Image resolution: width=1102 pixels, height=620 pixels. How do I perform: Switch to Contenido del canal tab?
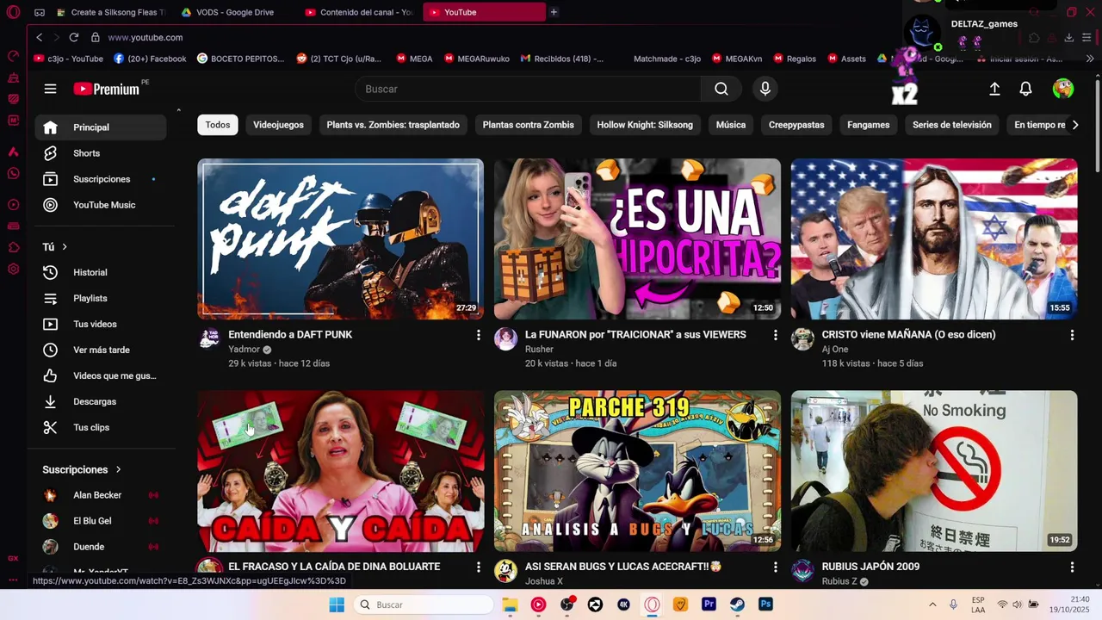point(358,12)
